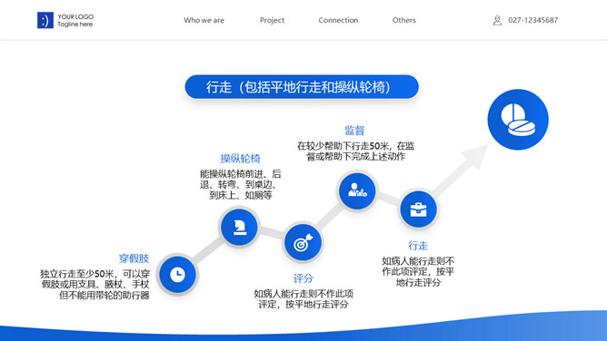Select the 评分 heading
This screenshot has width=607, height=341.
click(x=303, y=278)
